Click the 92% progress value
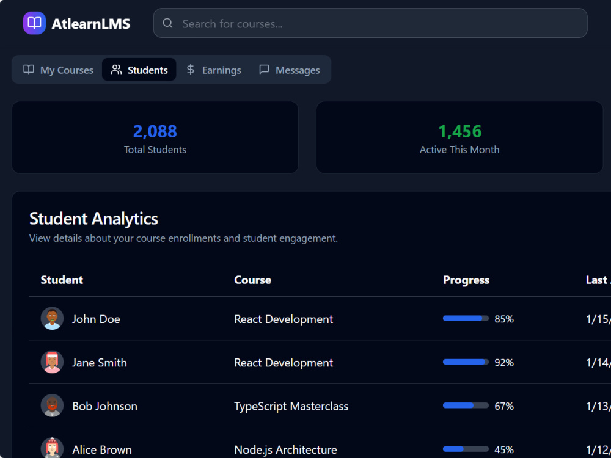The image size is (611, 458). [504, 363]
